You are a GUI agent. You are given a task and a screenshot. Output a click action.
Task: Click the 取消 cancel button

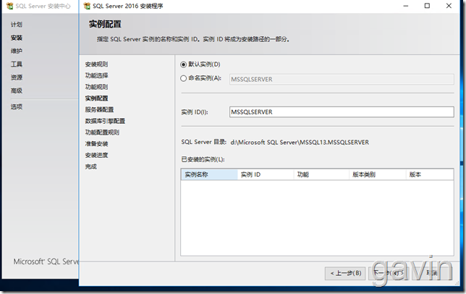[x=431, y=273]
